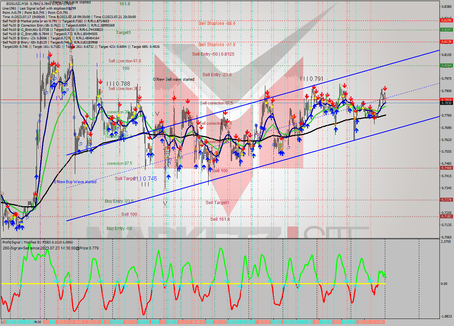
Task: Click the 'G_Entry61: 0.7728' line
Action: coord(52,29)
